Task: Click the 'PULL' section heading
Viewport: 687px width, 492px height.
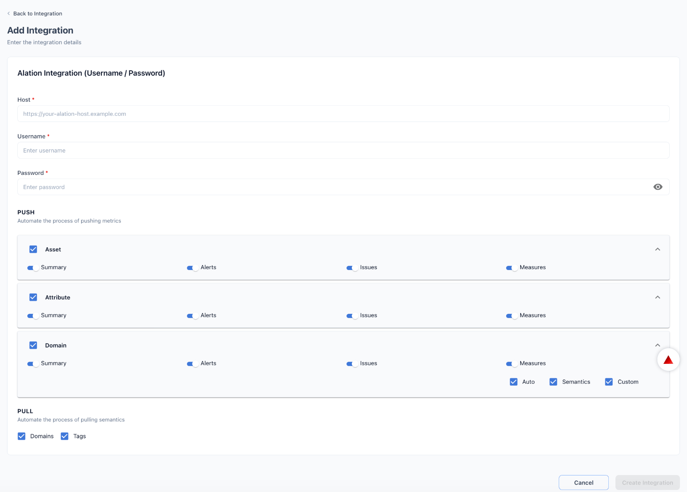Action: tap(25, 411)
